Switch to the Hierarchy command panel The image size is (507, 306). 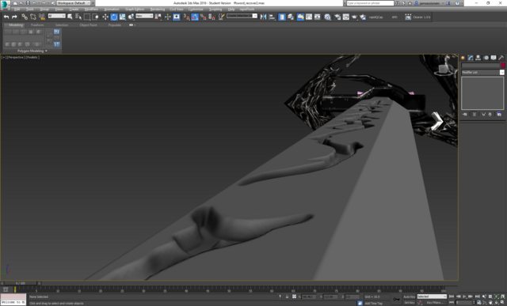pos(478,58)
